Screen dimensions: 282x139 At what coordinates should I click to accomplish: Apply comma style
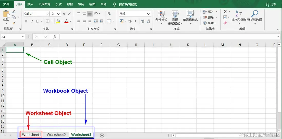(x=135, y=21)
